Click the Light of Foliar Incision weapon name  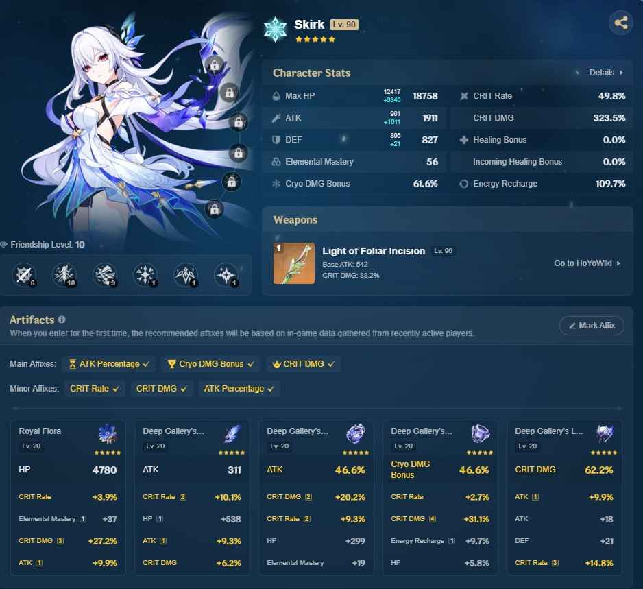point(374,251)
